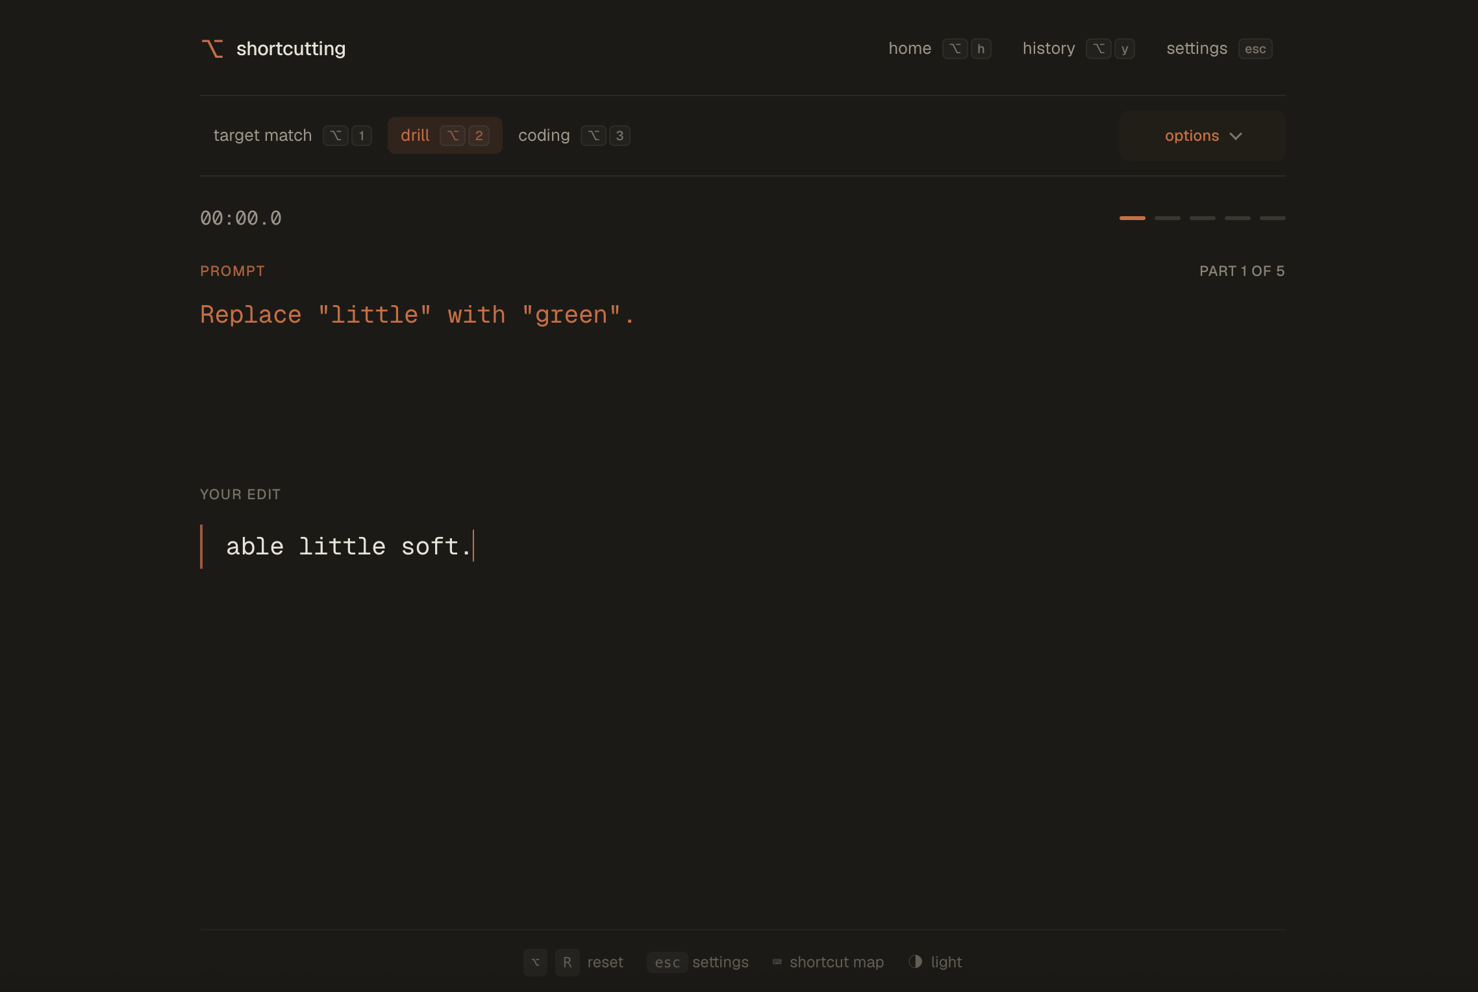Screen dimensions: 1478x992
Task: Toggle to light theme
Action: [x=946, y=962]
